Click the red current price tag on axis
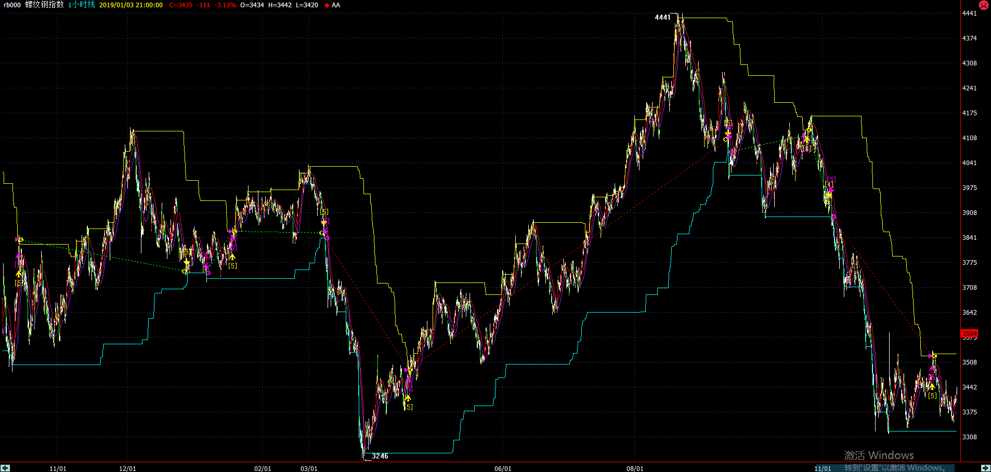The width and height of the screenshot is (991, 472). pyautogui.click(x=970, y=334)
